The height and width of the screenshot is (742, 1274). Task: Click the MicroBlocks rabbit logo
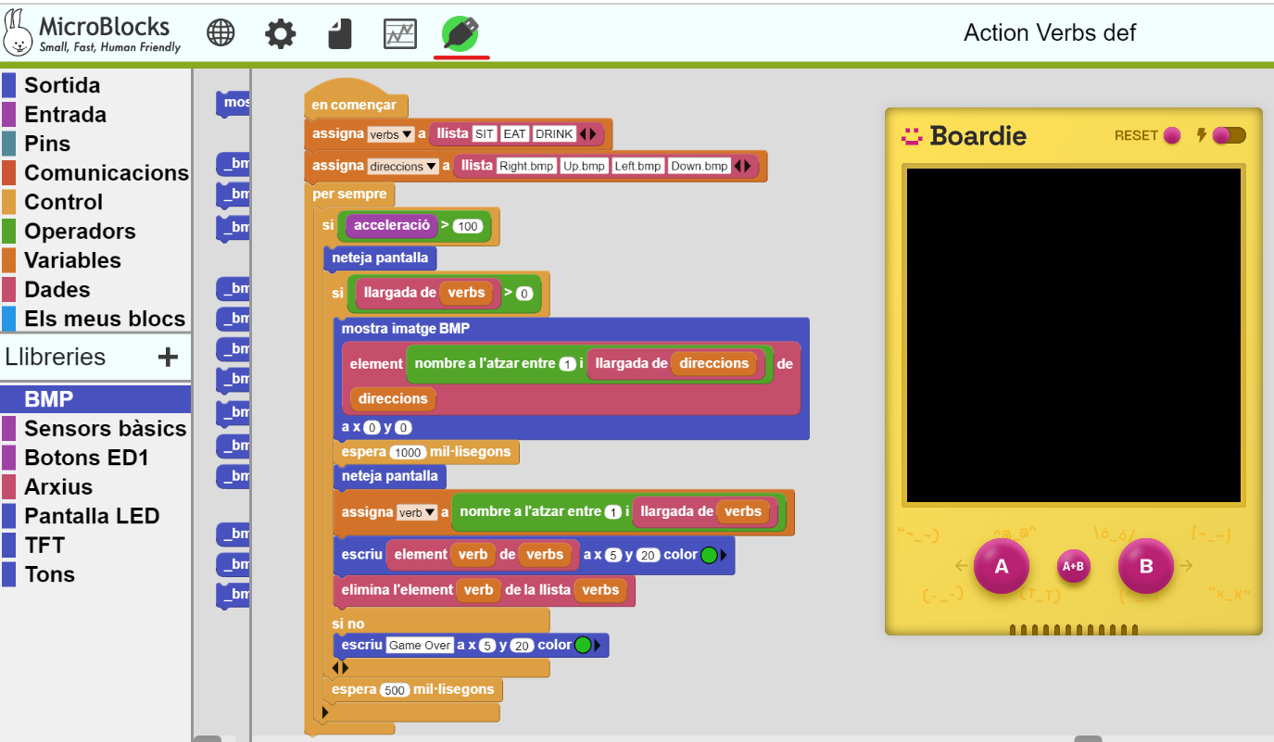(19, 32)
